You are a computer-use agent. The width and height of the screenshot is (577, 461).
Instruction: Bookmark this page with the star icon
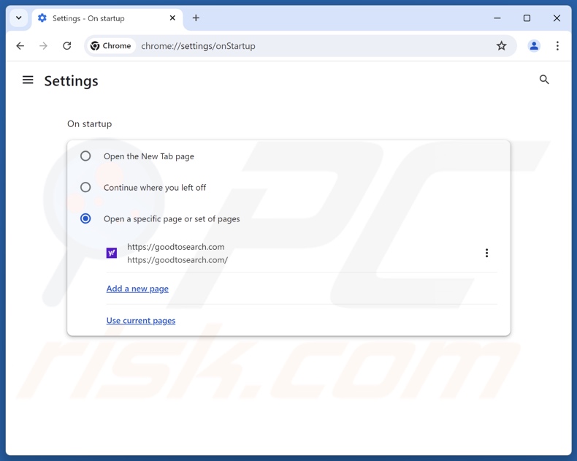tap(501, 46)
